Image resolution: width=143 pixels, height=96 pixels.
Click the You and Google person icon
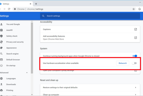[x=1, y=24]
